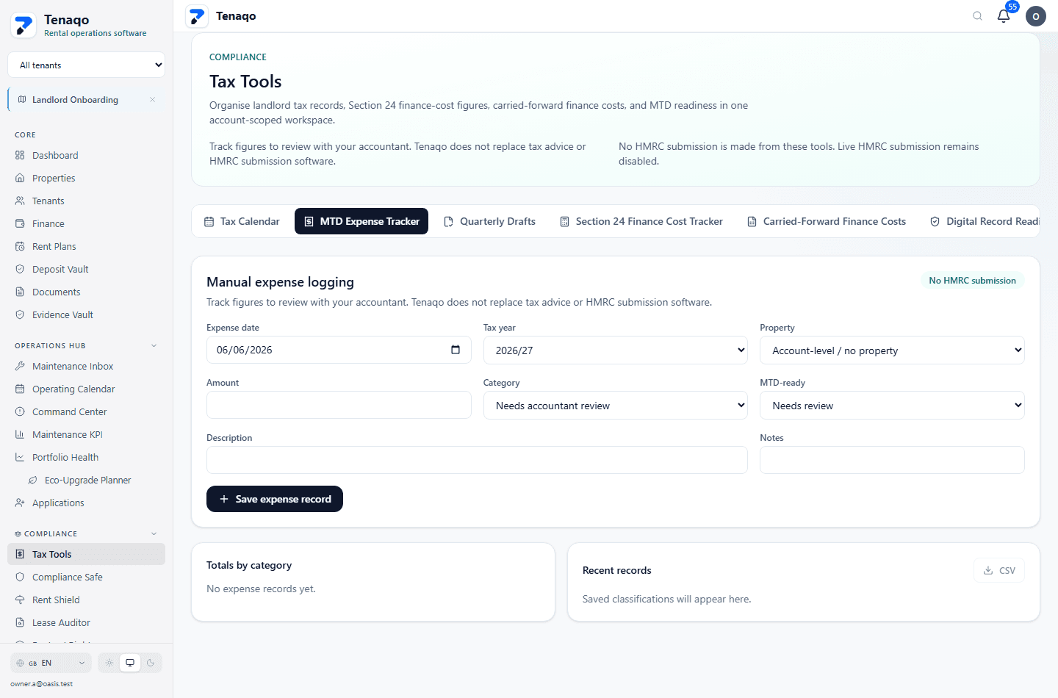Export recent records as CSV
Image resolution: width=1058 pixels, height=698 pixels.
(999, 570)
